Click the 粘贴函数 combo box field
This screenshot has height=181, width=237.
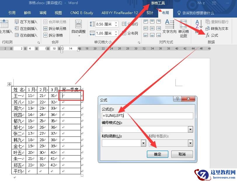[121, 143]
